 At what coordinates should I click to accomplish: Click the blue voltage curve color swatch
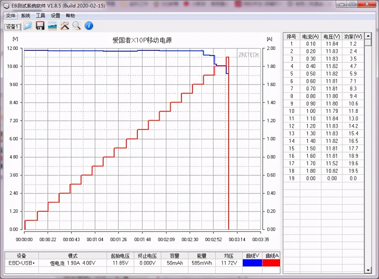(x=252, y=263)
